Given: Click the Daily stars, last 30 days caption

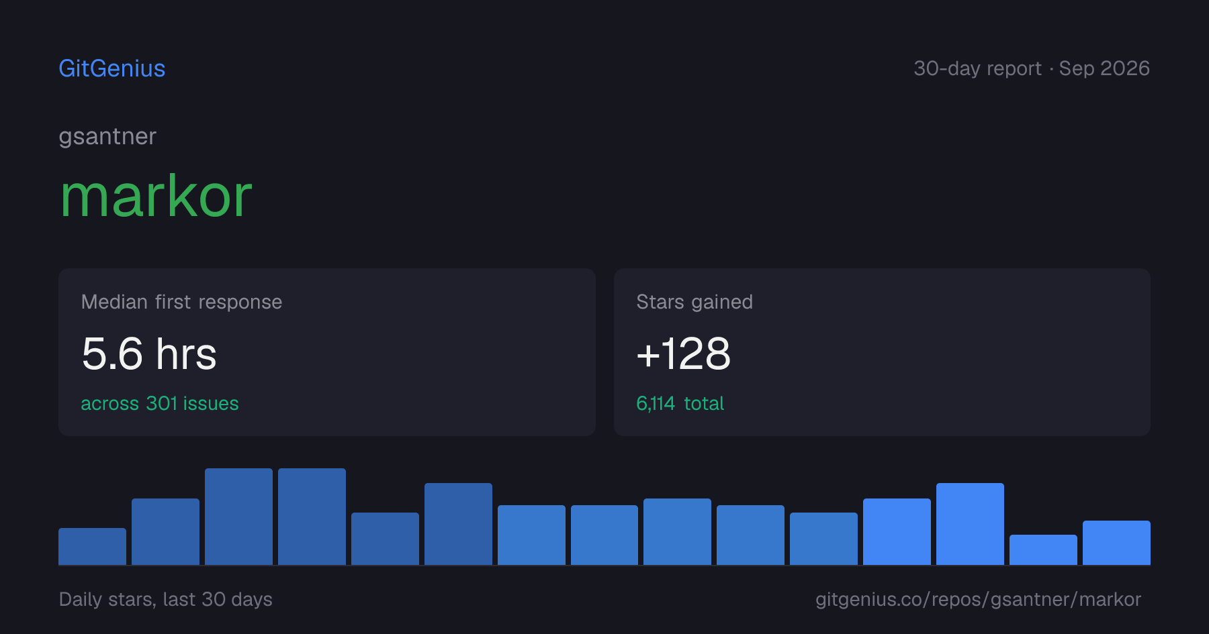Looking at the screenshot, I should pyautogui.click(x=166, y=599).
